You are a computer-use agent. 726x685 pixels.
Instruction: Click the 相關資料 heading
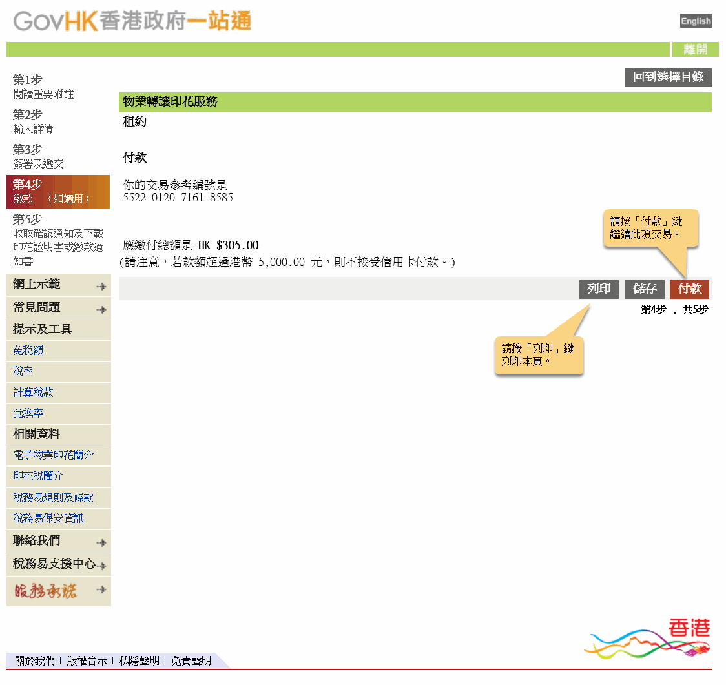(37, 434)
